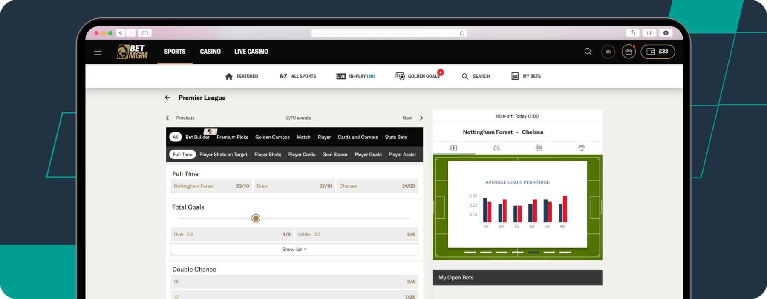
Task: Click the browser address bar
Action: pyautogui.click(x=389, y=33)
